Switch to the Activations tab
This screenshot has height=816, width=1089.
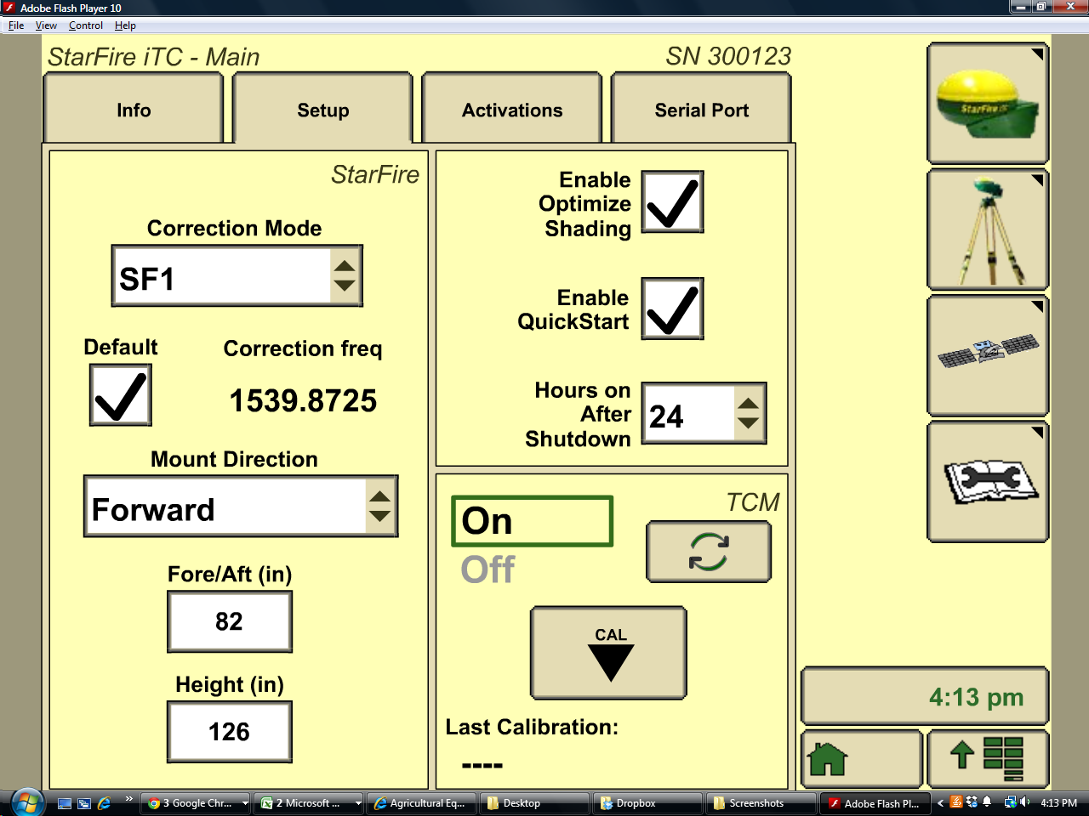512,109
